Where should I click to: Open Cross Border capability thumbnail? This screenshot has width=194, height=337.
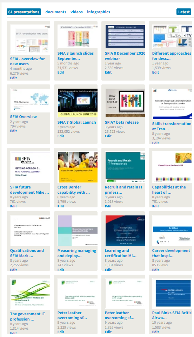coord(78,167)
